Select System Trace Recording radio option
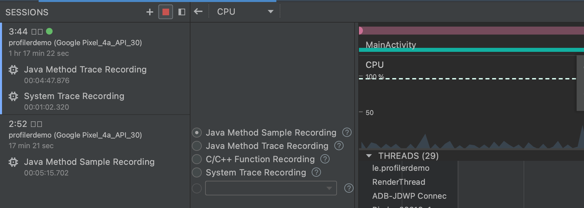The width and height of the screenshot is (584, 208). pyautogui.click(x=197, y=172)
